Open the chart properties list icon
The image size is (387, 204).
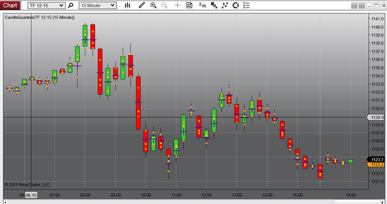[x=246, y=5]
